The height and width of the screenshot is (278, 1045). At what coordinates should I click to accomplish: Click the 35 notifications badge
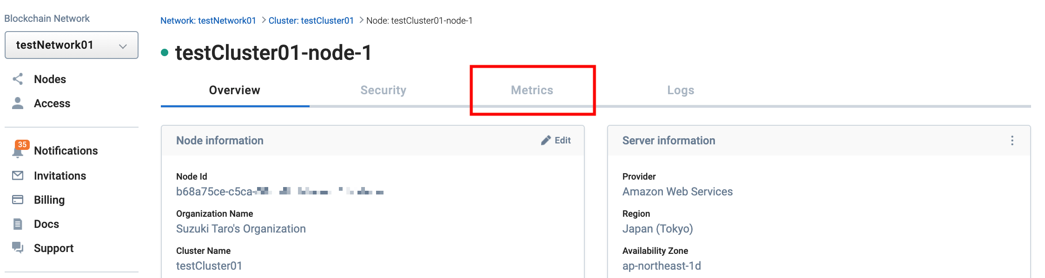pos(22,145)
